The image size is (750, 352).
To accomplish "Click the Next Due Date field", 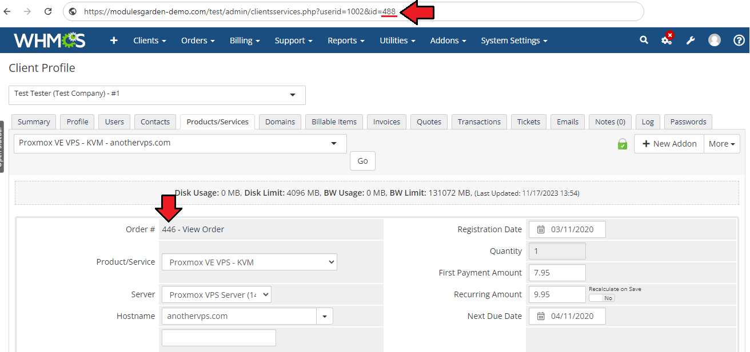I will pos(567,316).
